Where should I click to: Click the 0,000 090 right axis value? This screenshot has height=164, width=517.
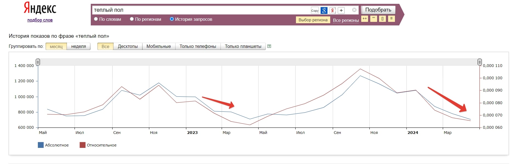493,90
